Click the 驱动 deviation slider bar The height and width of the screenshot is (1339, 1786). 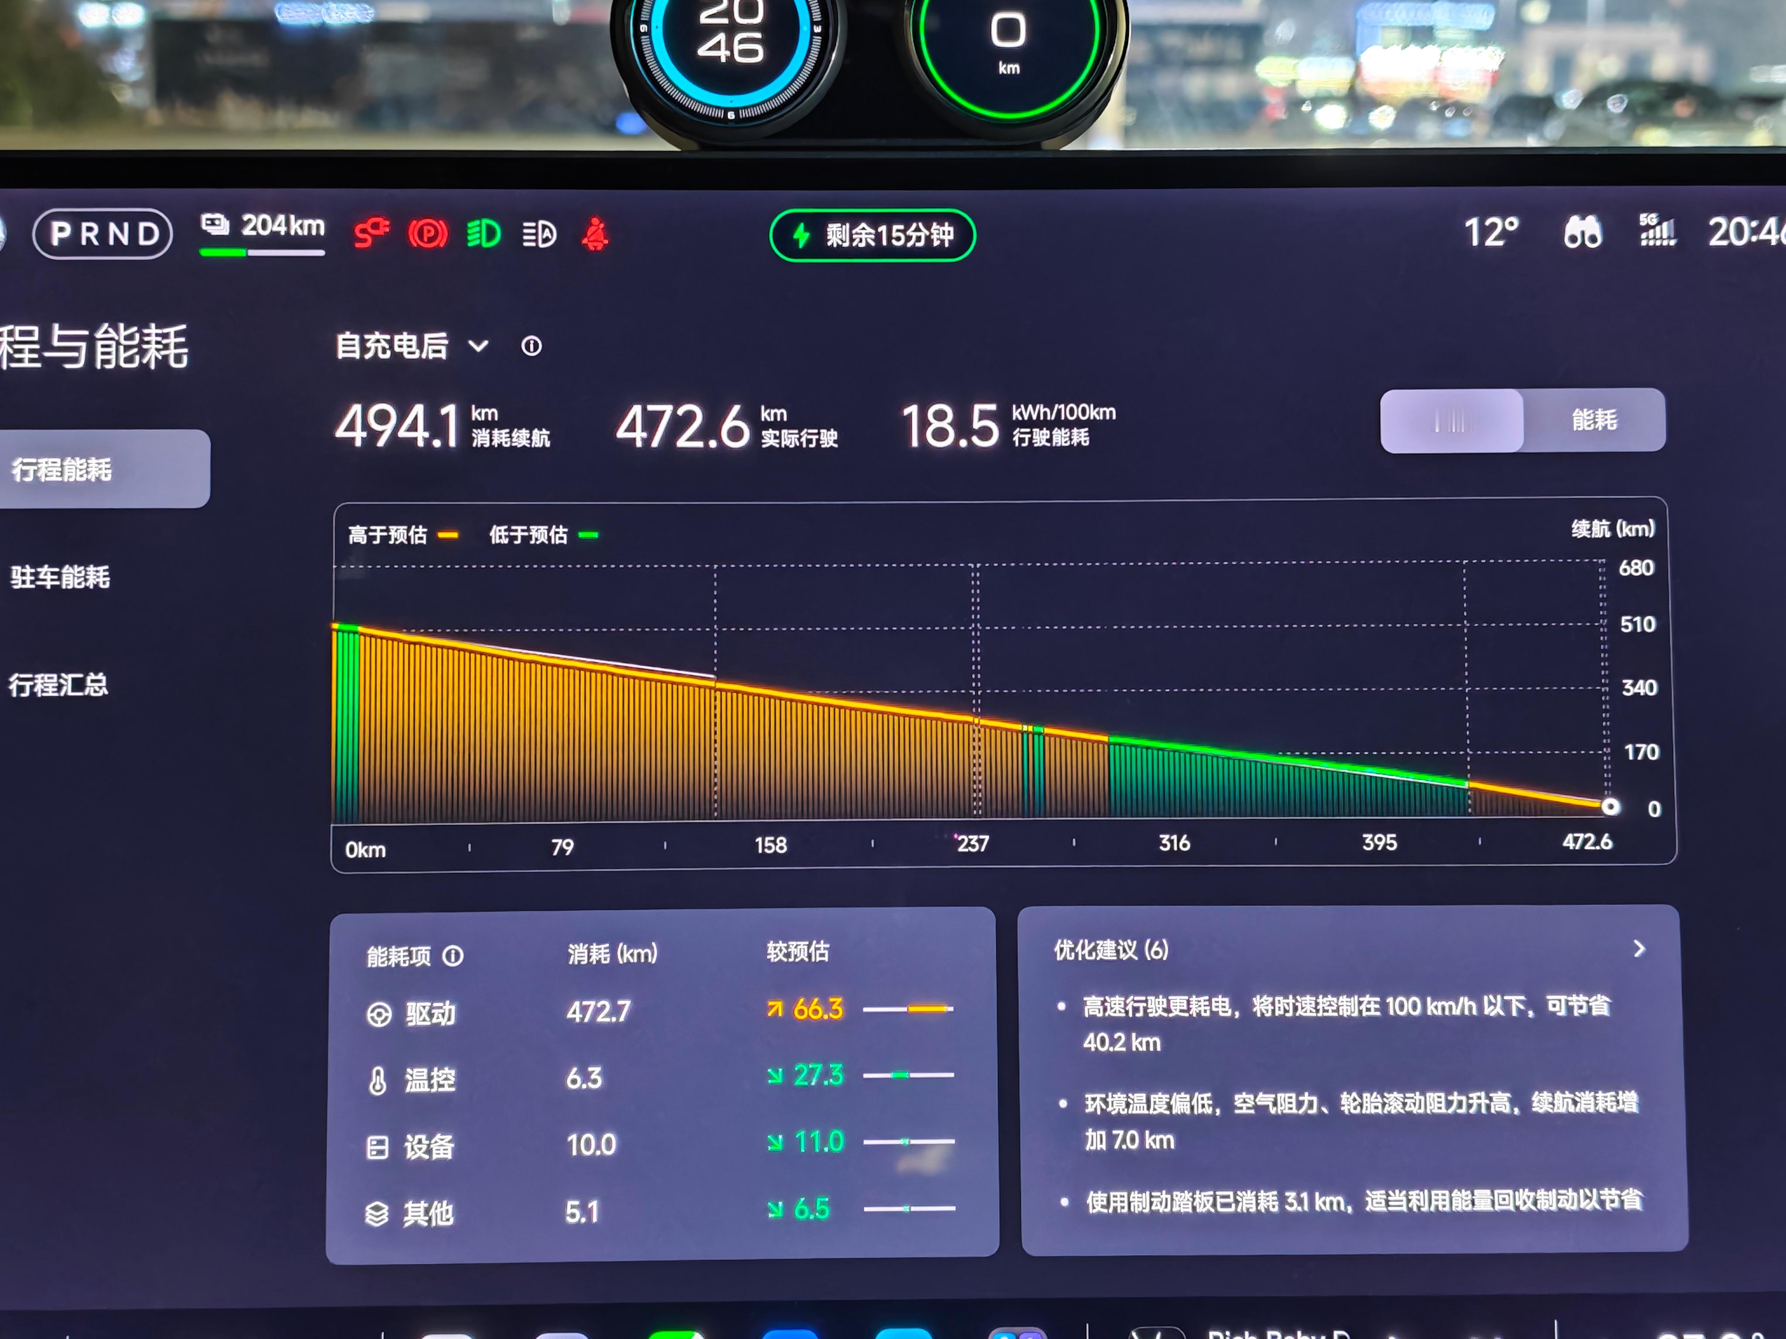pos(908,1009)
